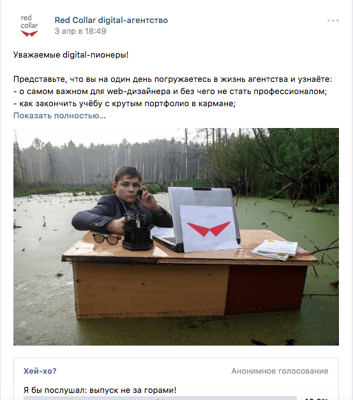
Task: Click the Анонимное голосование label
Action: tap(280, 371)
